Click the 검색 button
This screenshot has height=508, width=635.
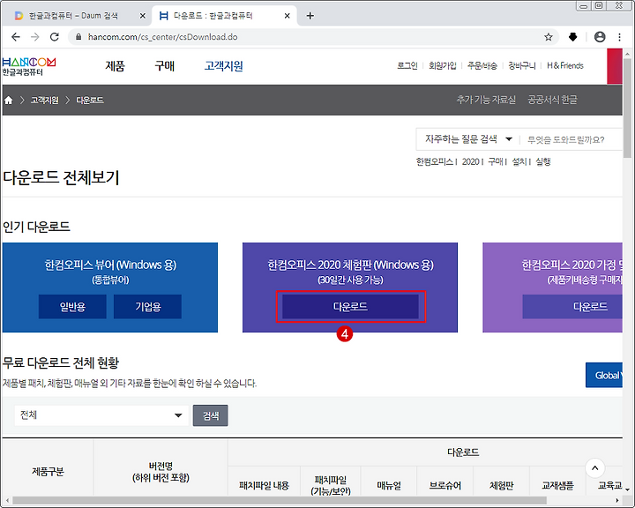tap(211, 415)
